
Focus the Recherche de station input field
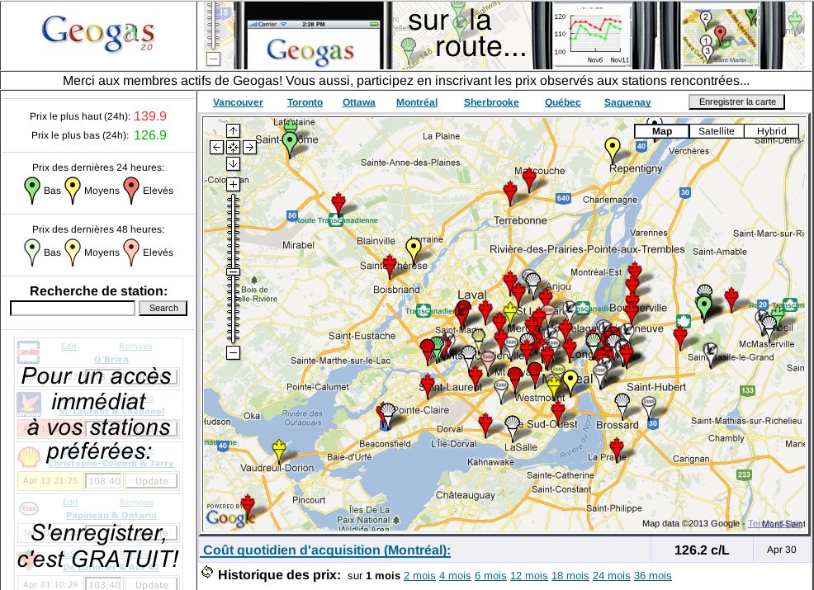point(73,309)
